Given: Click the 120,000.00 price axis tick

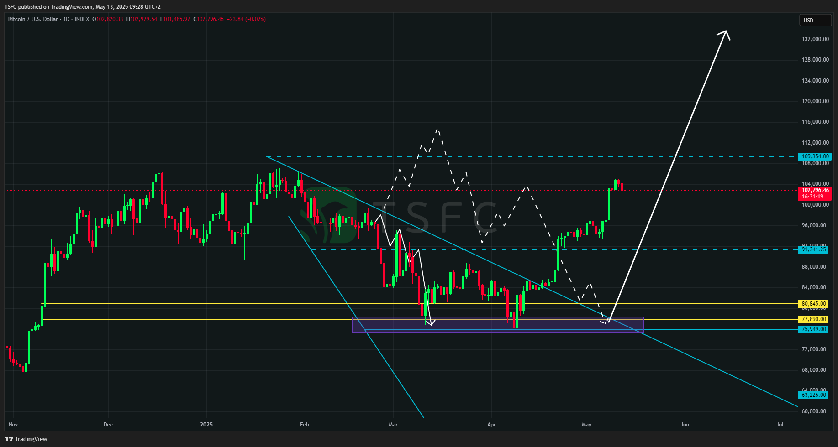Looking at the screenshot, I should (x=815, y=101).
